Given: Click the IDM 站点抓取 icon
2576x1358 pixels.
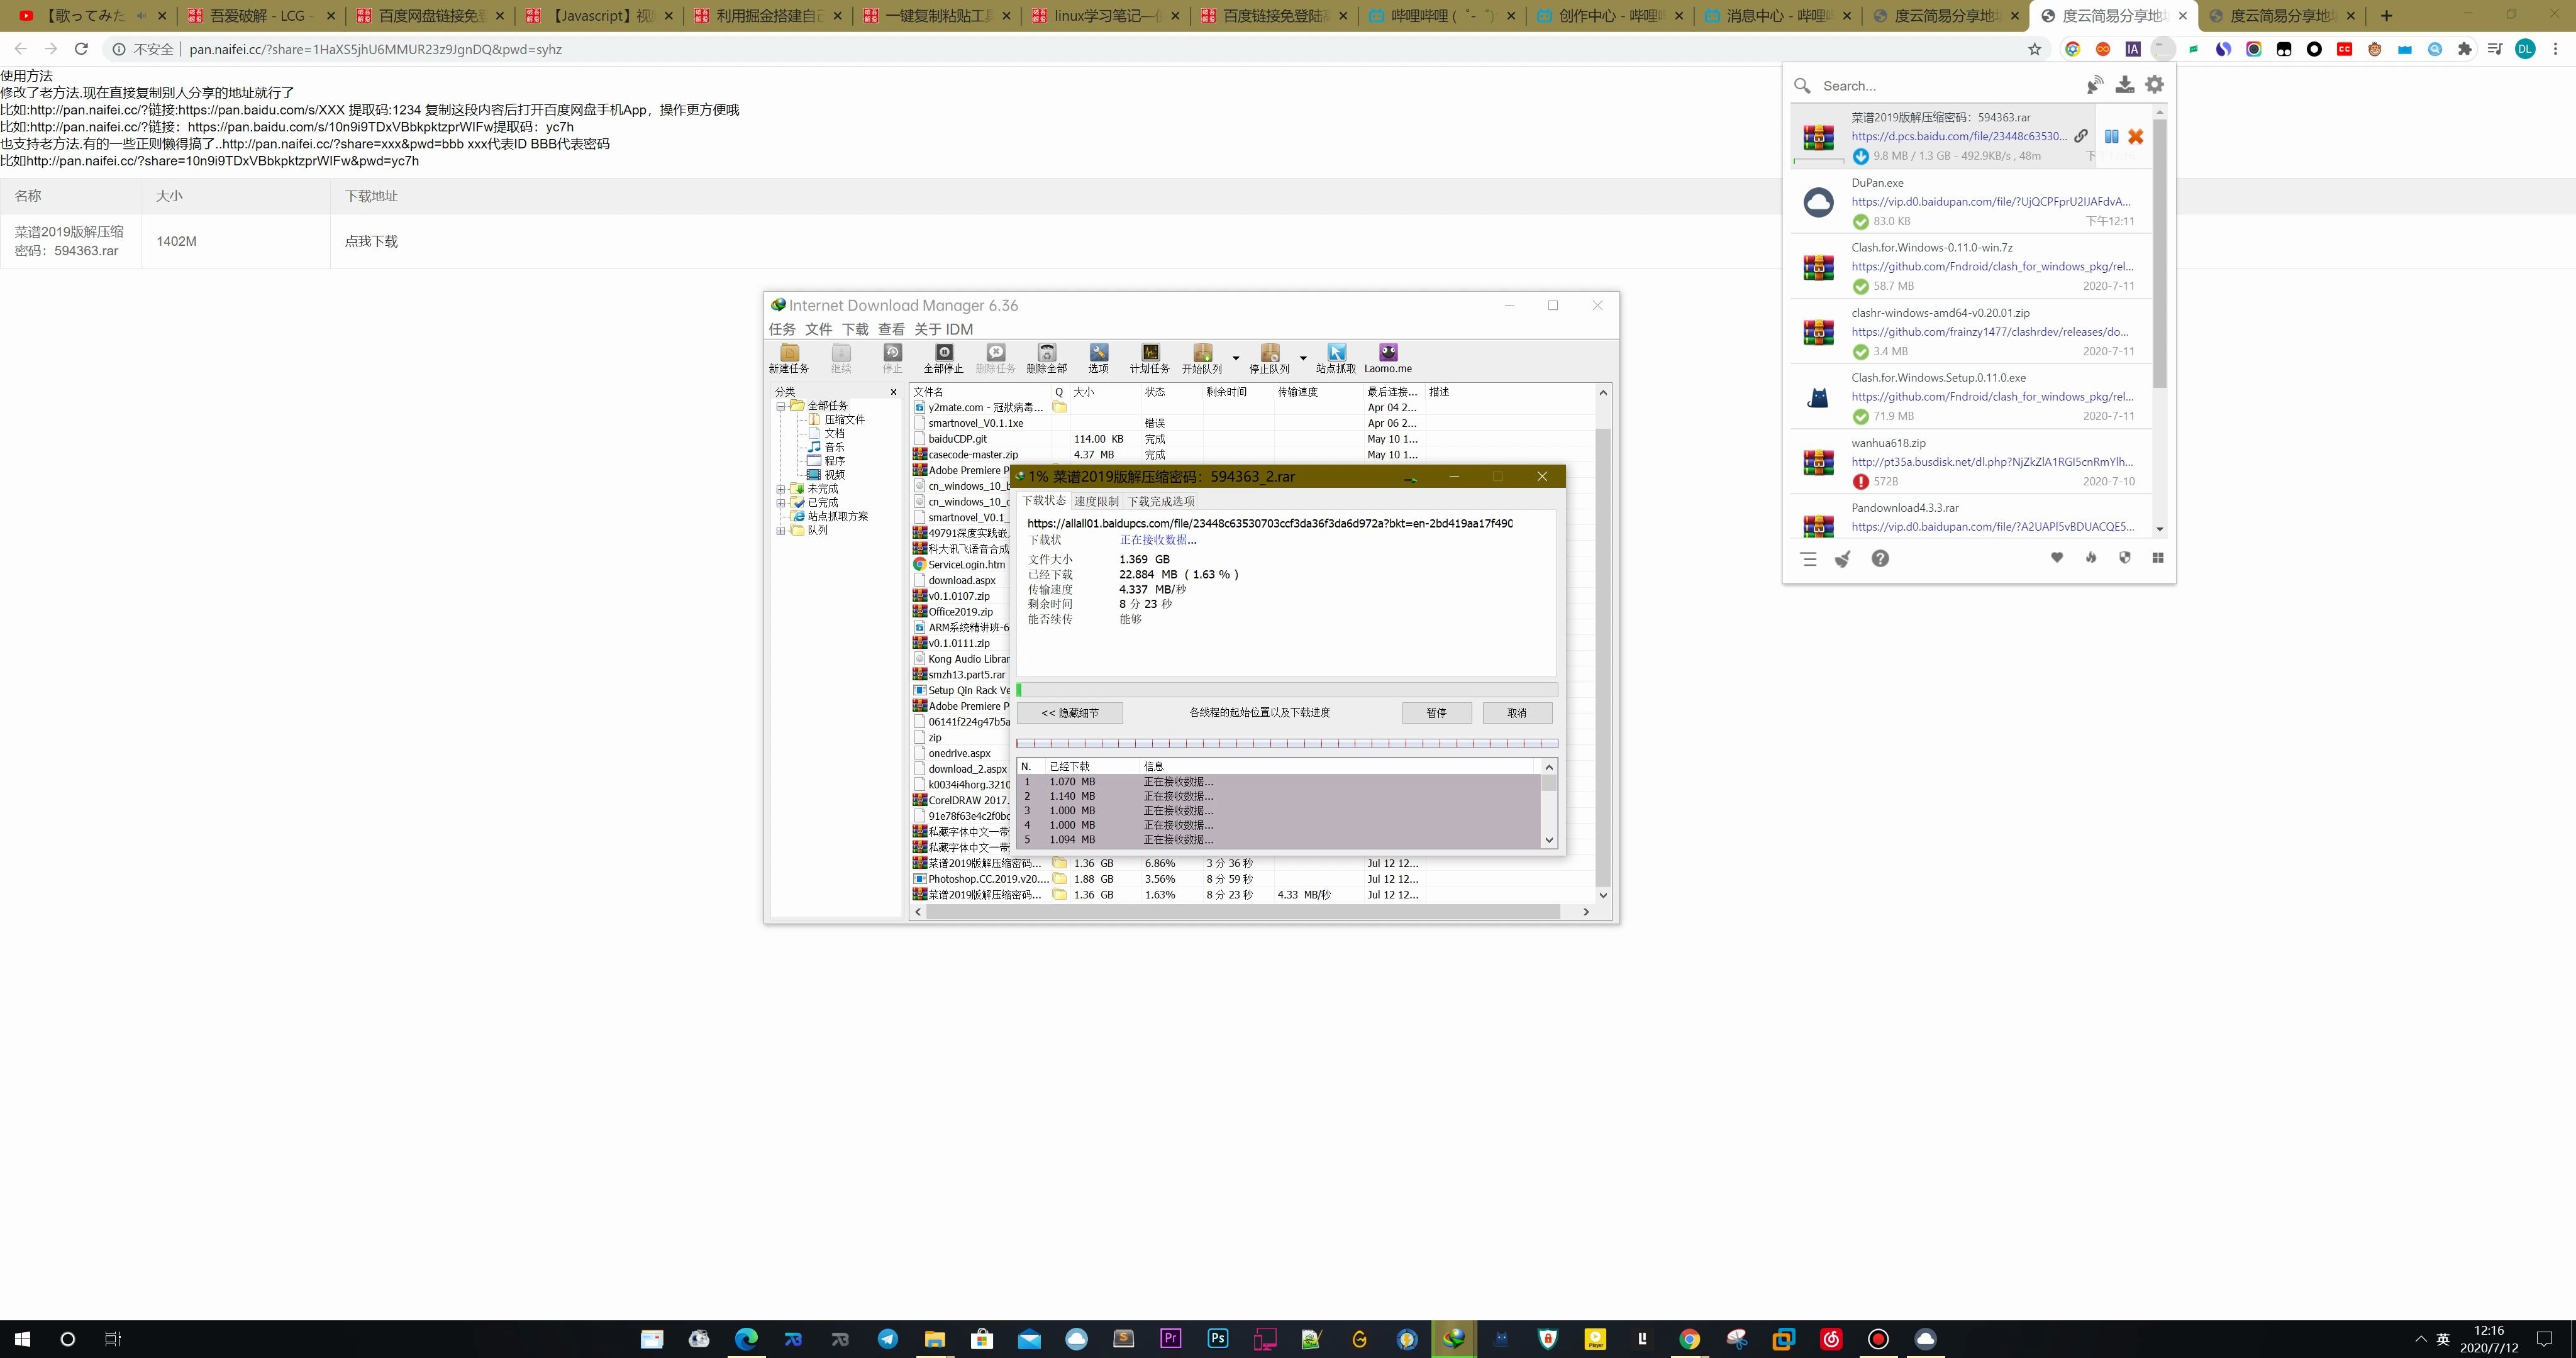Looking at the screenshot, I should (x=1336, y=358).
